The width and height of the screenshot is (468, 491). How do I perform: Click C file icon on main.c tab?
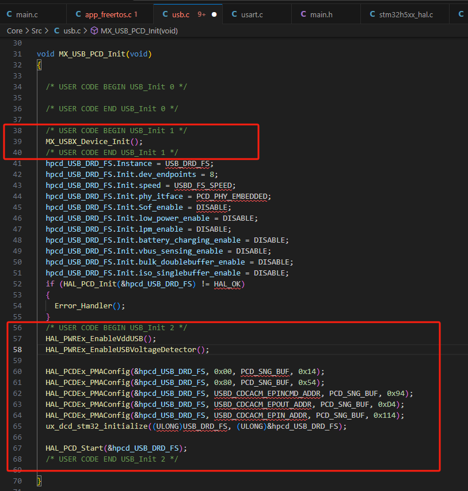point(9,14)
